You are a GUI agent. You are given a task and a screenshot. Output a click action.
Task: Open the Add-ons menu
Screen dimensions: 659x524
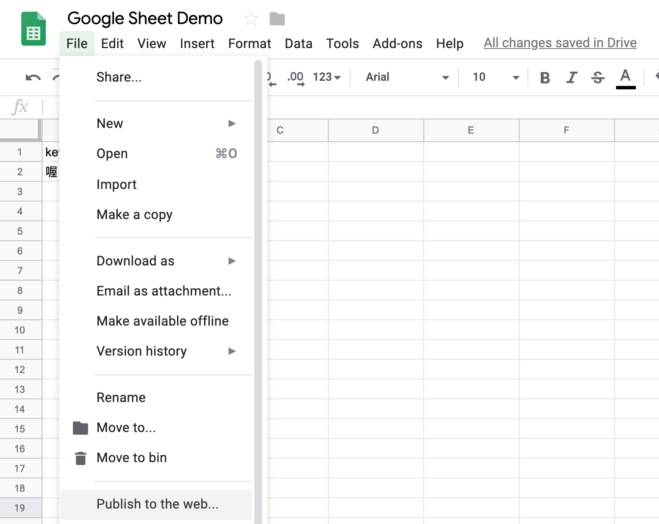pyautogui.click(x=397, y=43)
